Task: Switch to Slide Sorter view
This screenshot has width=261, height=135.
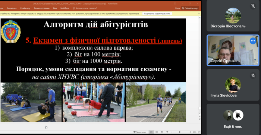Action: click(x=157, y=132)
